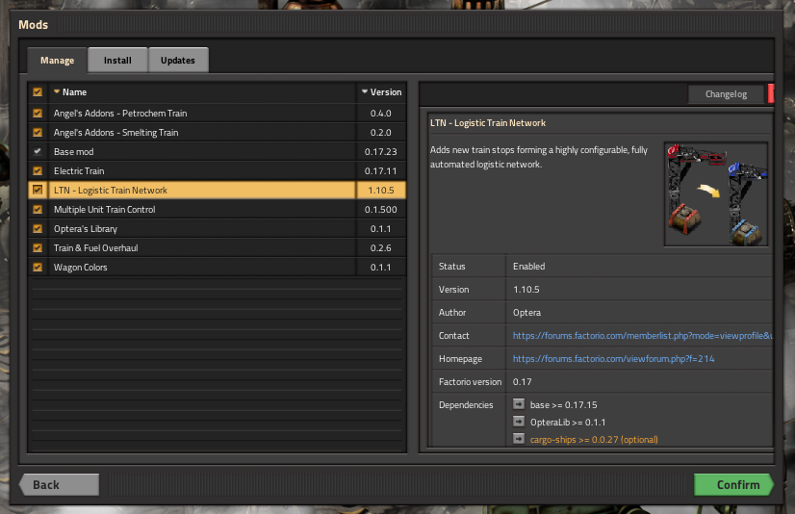The height and width of the screenshot is (514, 795).
Task: Disable Angel's Addons - Smelting Train checkbox
Action: [x=38, y=132]
